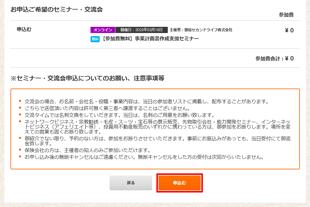The height and width of the screenshot is (207, 310).
Task: Click the purple オンライン badge
Action: pos(103,30)
